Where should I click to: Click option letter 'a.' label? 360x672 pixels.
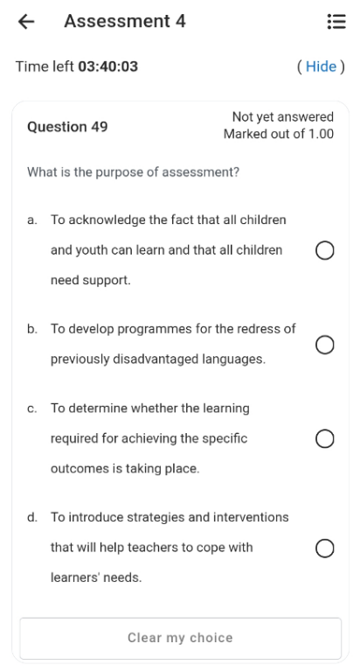pos(32,220)
